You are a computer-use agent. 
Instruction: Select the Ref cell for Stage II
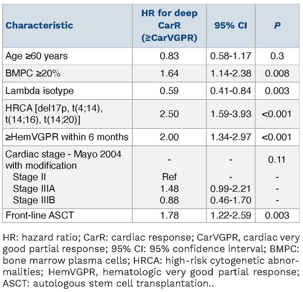pyautogui.click(x=169, y=177)
